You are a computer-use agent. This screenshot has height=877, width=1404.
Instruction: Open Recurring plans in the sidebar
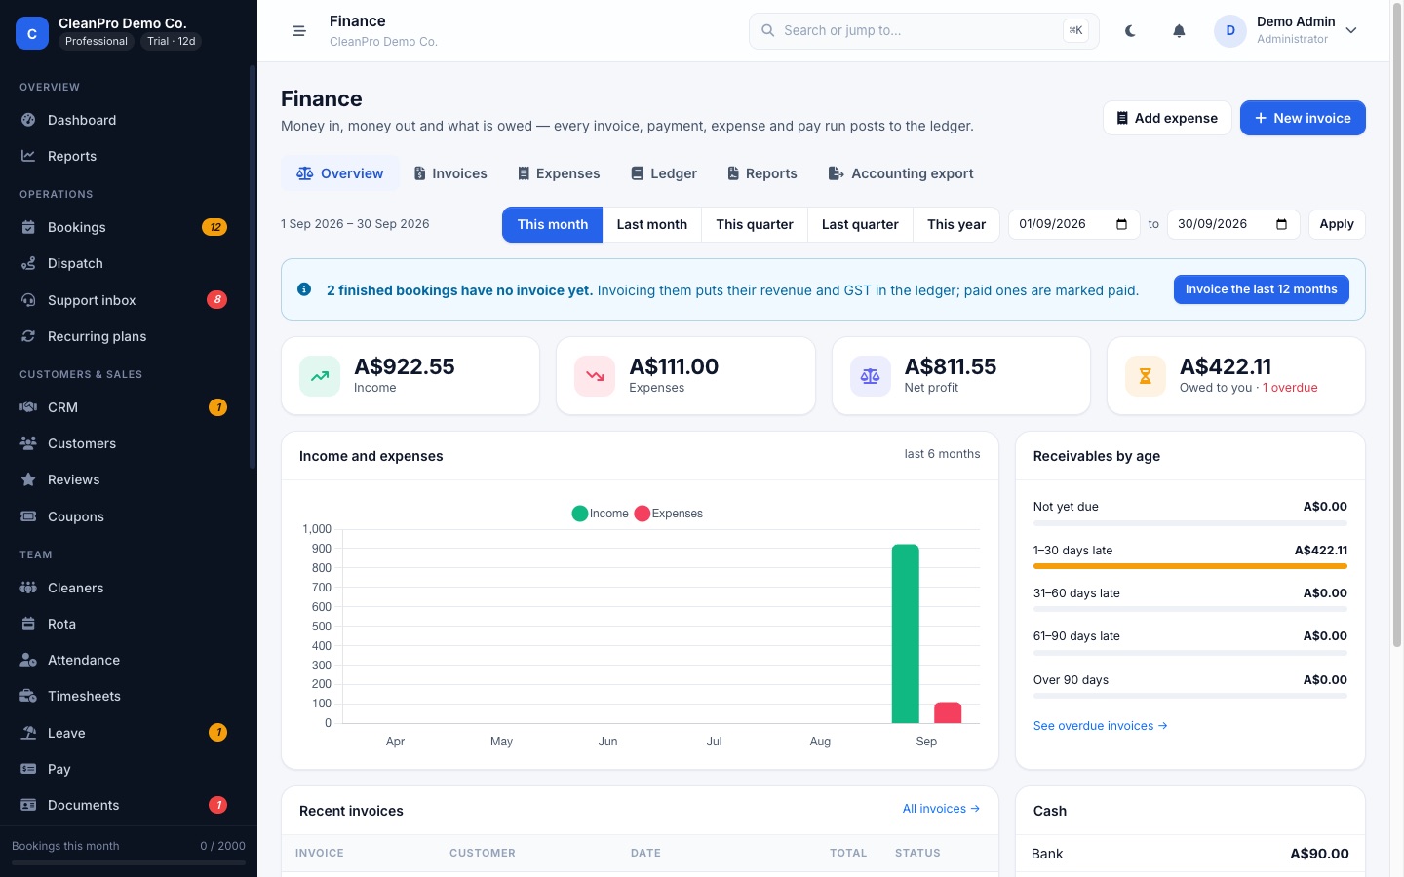click(125, 336)
